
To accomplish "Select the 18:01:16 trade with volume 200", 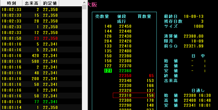I will (x=41, y=79).
